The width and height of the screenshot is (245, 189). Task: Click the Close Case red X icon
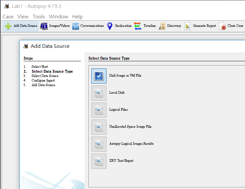click(222, 26)
